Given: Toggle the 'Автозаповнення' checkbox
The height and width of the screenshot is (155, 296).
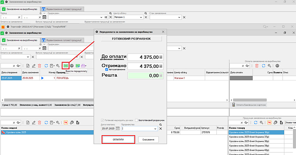Looking at the screenshot, I should click(x=107, y=70).
